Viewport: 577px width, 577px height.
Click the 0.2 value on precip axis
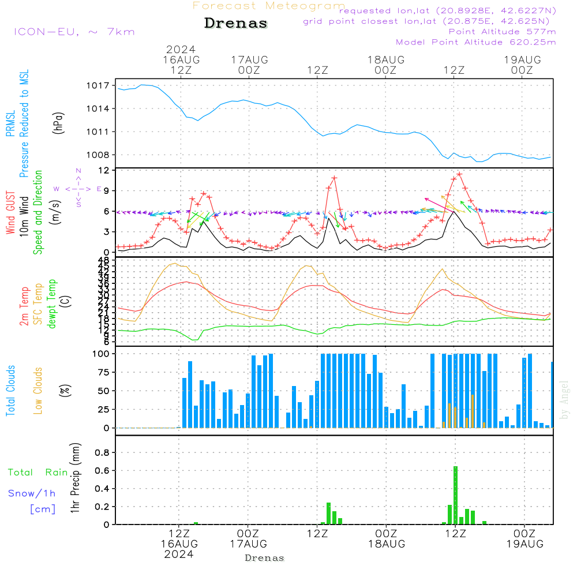pyautogui.click(x=102, y=507)
